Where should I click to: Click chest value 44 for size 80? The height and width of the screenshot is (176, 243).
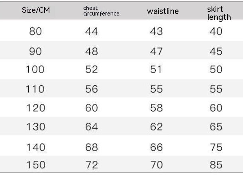coord(91,31)
